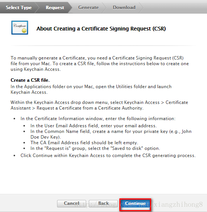Click the 'Within the Keychain Access drop down' paragraph
207x212 pixels.
tap(99, 105)
